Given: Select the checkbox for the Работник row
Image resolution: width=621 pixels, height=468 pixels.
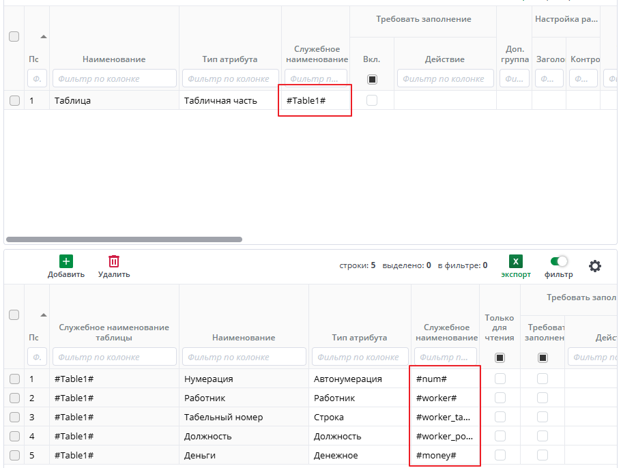Looking at the screenshot, I should (14, 398).
